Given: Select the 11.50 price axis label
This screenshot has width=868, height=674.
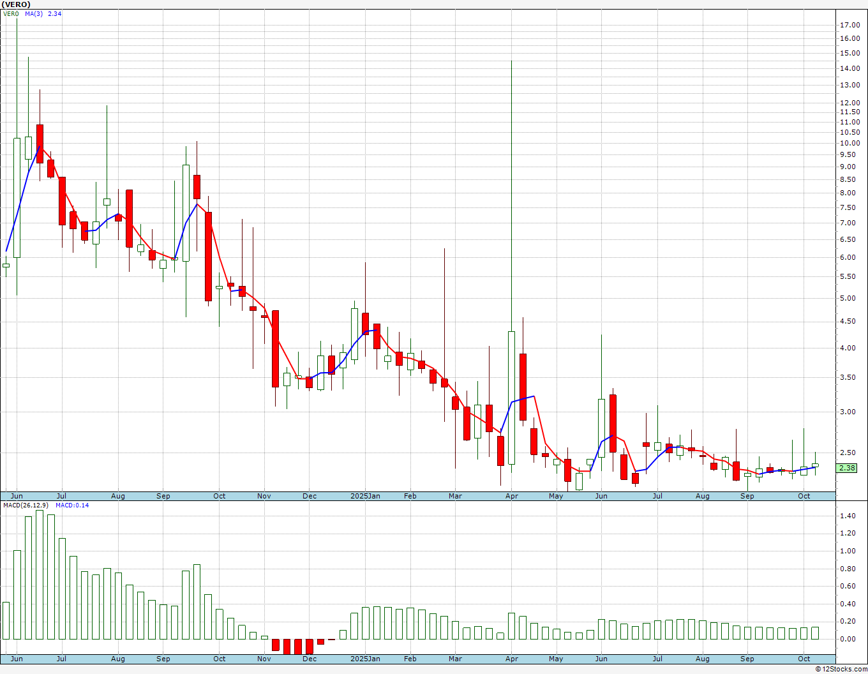Looking at the screenshot, I should click(850, 112).
